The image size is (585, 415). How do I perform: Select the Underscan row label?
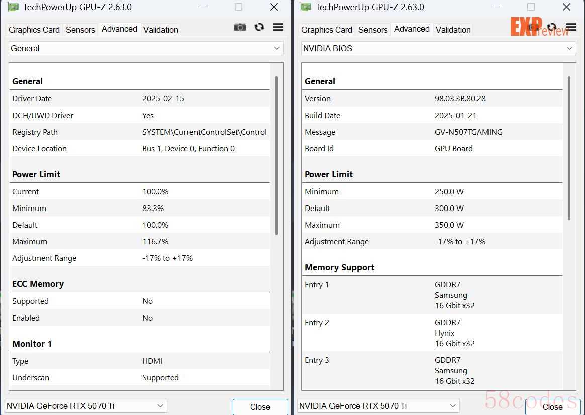tap(31, 378)
